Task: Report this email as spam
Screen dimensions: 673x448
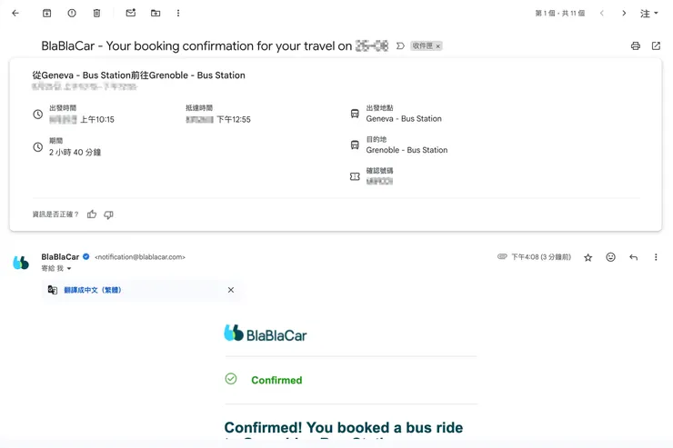Action: 72,14
